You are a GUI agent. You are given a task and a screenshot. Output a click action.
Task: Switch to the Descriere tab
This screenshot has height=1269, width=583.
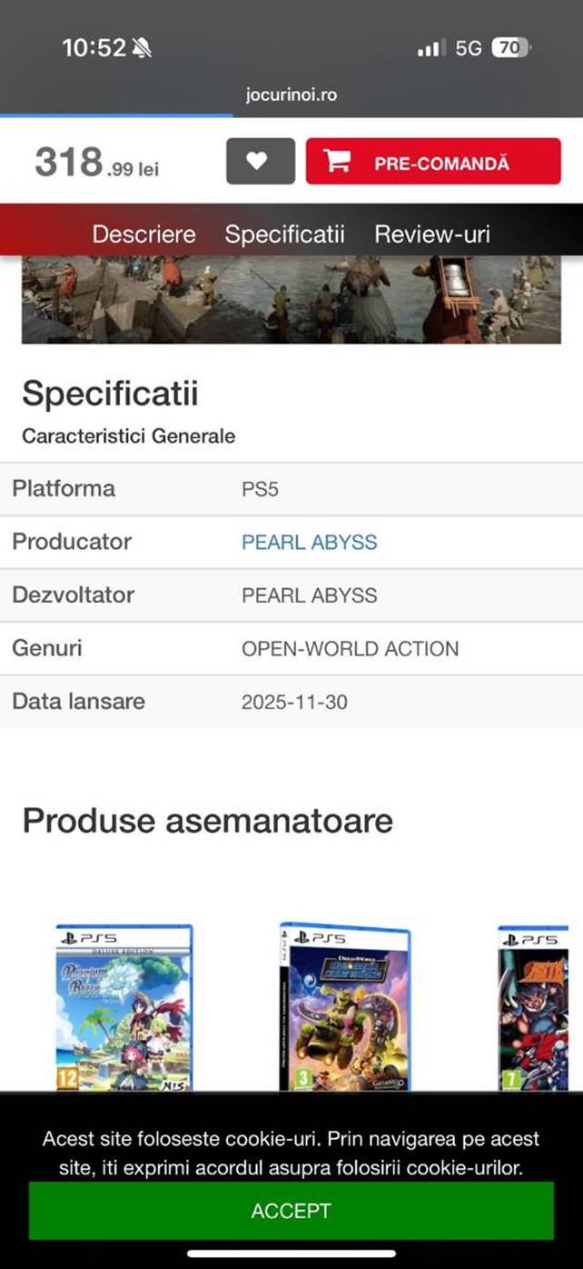[x=143, y=235]
